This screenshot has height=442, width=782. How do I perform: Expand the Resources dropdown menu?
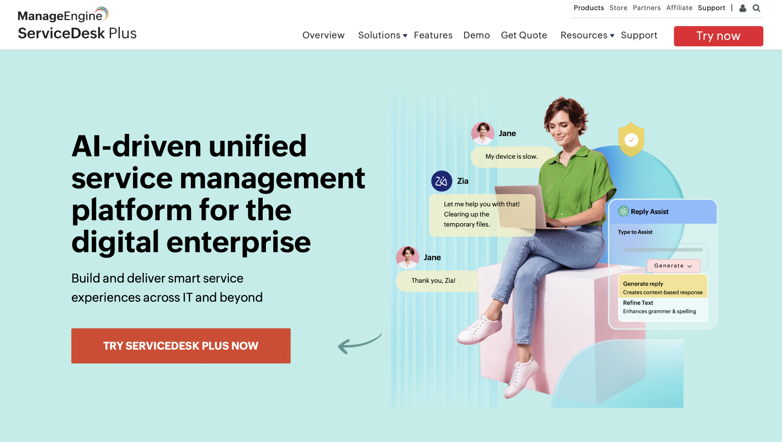click(587, 35)
